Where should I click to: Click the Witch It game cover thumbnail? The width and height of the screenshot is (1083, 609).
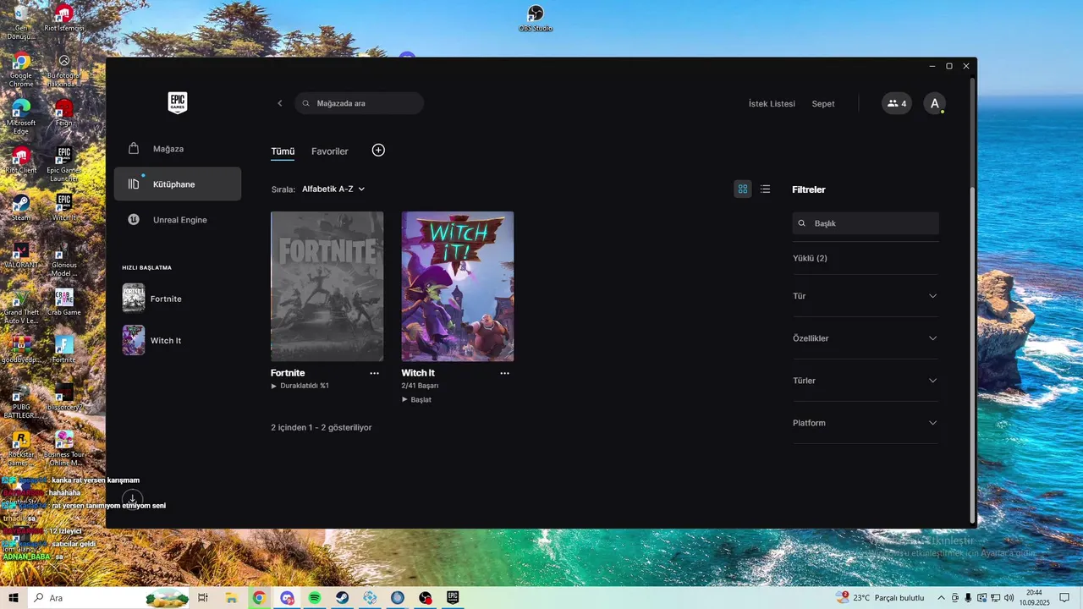click(458, 286)
